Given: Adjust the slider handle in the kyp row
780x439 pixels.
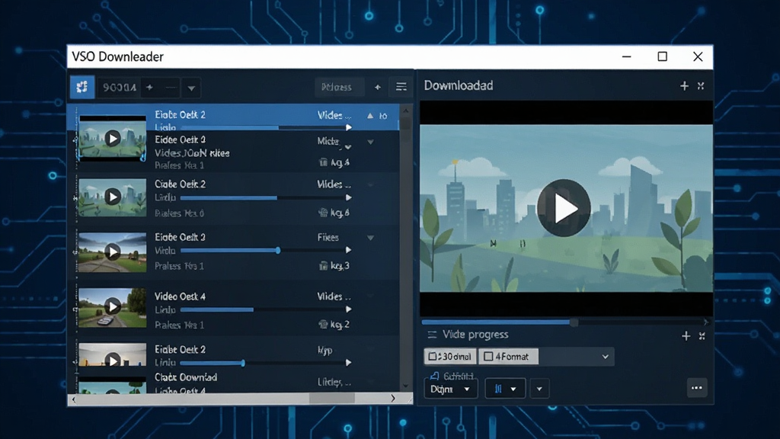Looking at the screenshot, I should pyautogui.click(x=243, y=364).
